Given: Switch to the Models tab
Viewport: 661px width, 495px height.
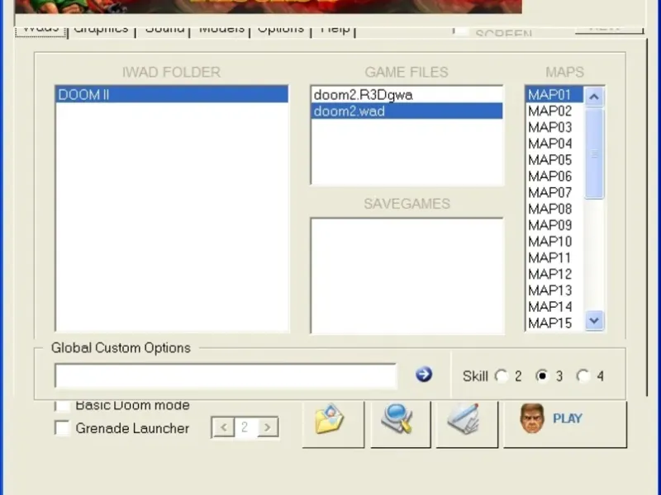Looking at the screenshot, I should coord(221,31).
